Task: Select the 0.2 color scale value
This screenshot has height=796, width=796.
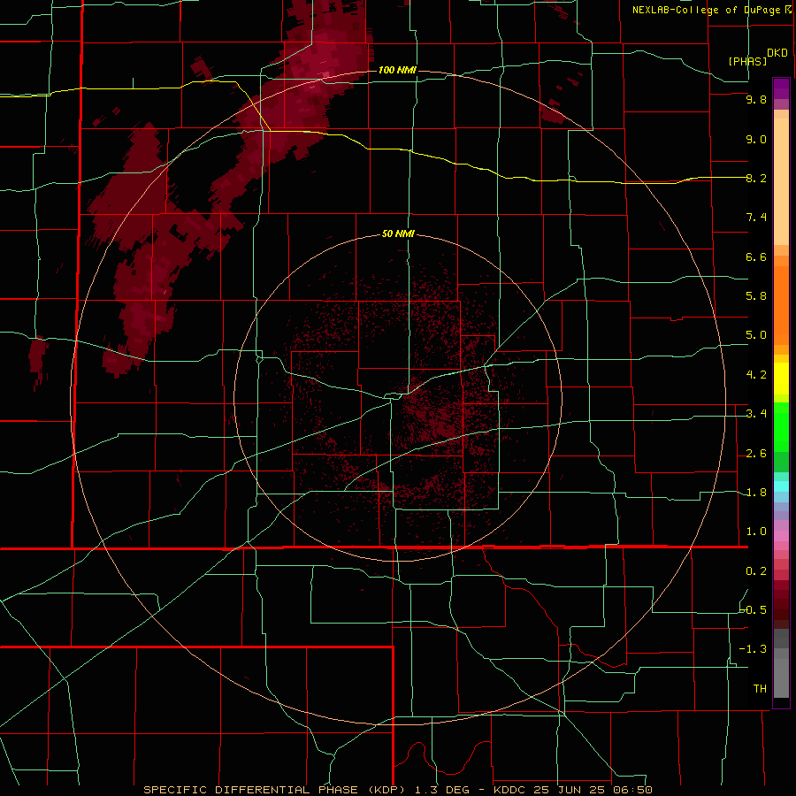Action: [x=756, y=571]
